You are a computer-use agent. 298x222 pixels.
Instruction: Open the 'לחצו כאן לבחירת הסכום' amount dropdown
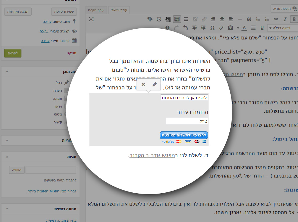pos(184,98)
